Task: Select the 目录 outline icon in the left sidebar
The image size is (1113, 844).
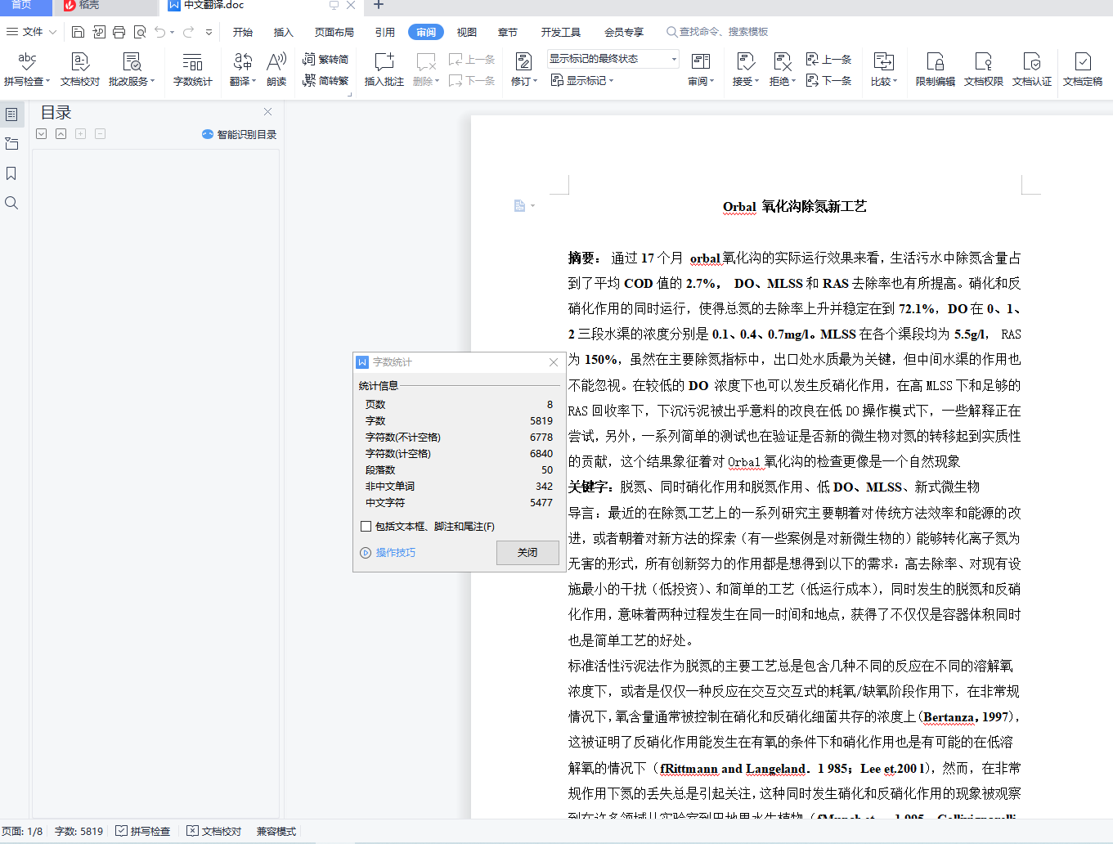Action: click(11, 114)
